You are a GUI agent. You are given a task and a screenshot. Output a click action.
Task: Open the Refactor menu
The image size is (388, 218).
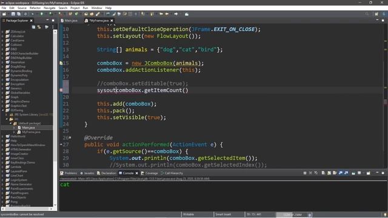(x=35, y=8)
